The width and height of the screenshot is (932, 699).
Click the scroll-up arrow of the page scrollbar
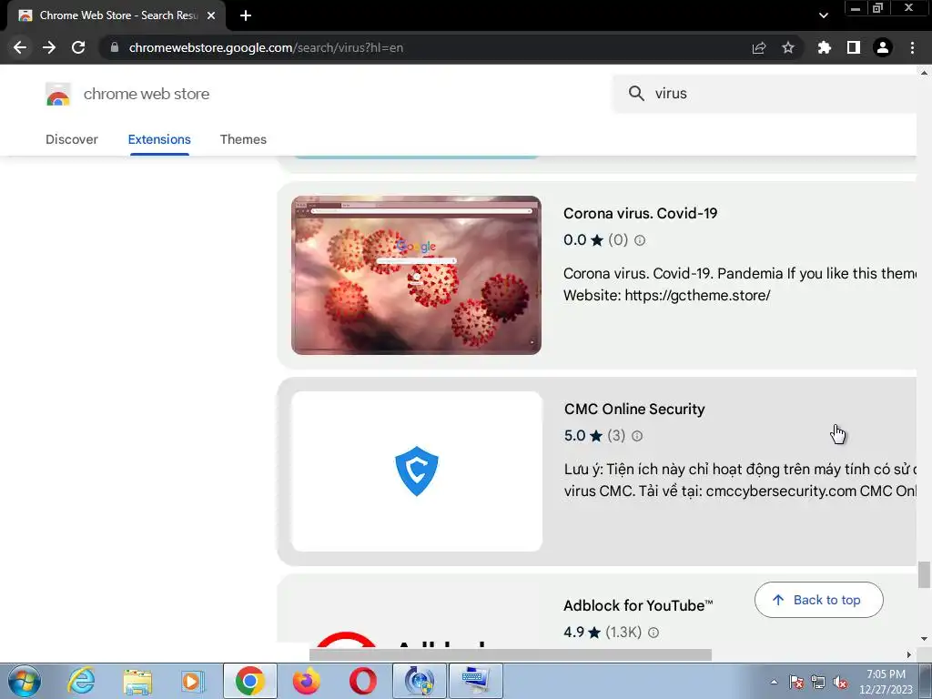click(924, 73)
